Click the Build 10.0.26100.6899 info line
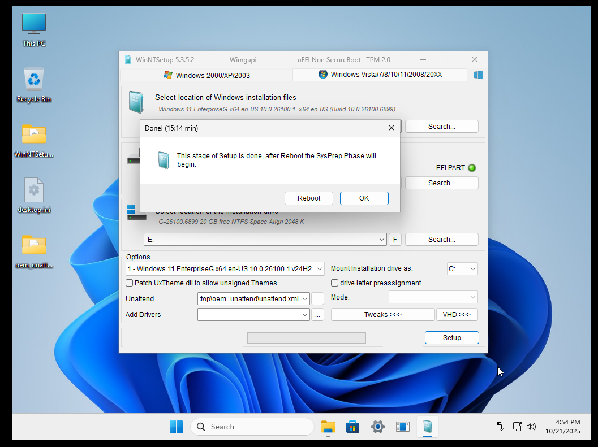The width and height of the screenshot is (598, 447). [277, 109]
